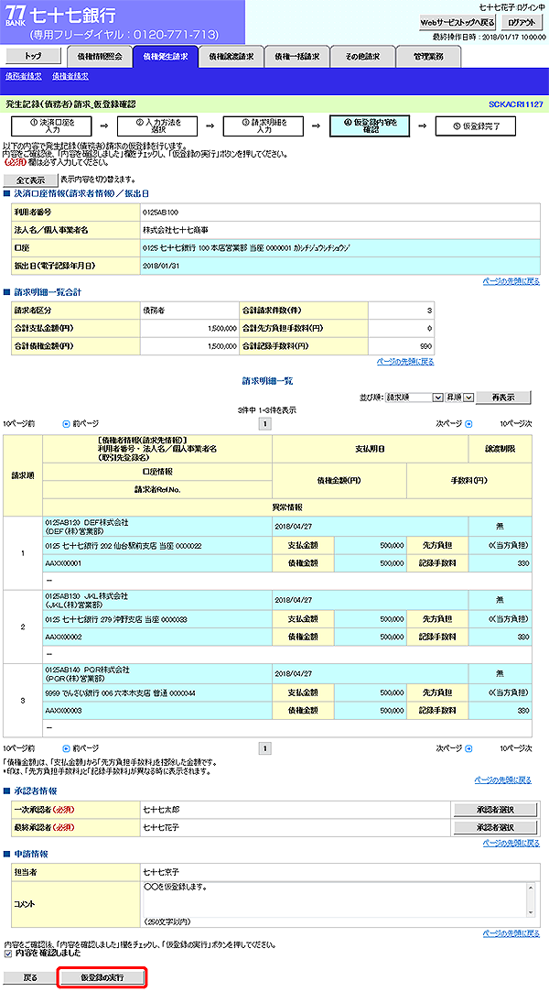Click ページの先頭に戻る under 申請情報 comment
The height and width of the screenshot is (992, 549).
(511, 933)
